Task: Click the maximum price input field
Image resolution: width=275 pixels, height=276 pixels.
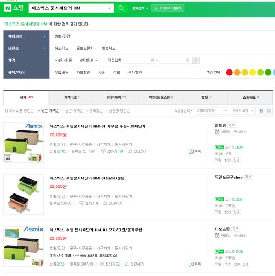Action: click(175, 61)
